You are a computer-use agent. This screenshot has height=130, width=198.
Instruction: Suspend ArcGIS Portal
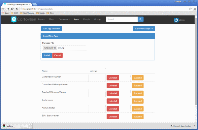pos(138,109)
